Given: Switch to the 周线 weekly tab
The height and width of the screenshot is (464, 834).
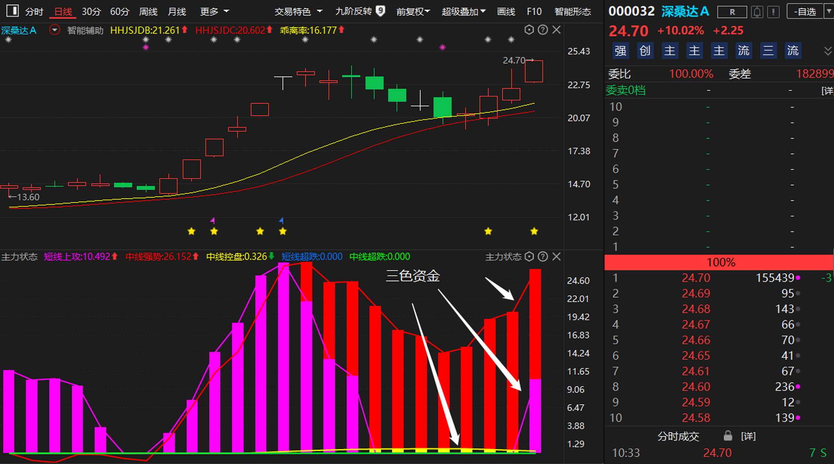Looking at the screenshot, I should [148, 12].
